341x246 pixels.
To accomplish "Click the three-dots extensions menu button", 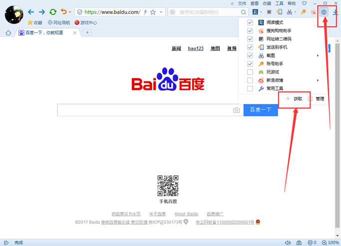I will pyautogui.click(x=324, y=12).
